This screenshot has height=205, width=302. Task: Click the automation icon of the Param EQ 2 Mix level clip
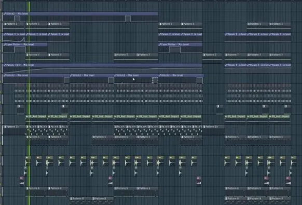pos(5,65)
